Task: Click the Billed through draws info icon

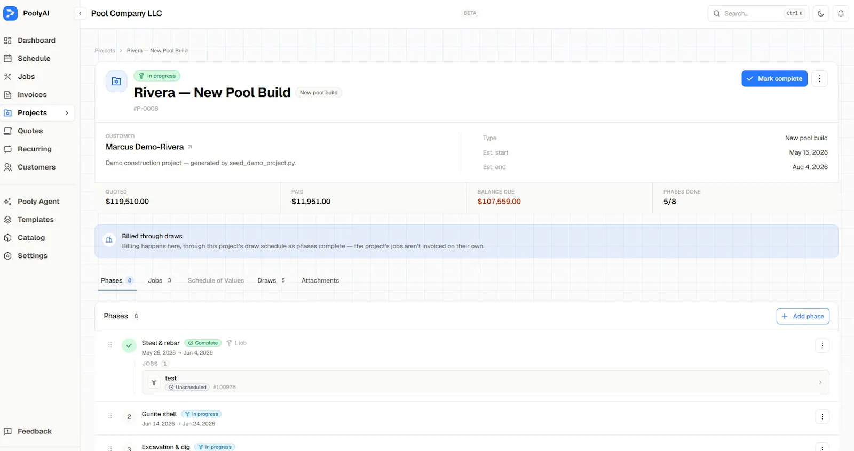Action: (x=109, y=240)
